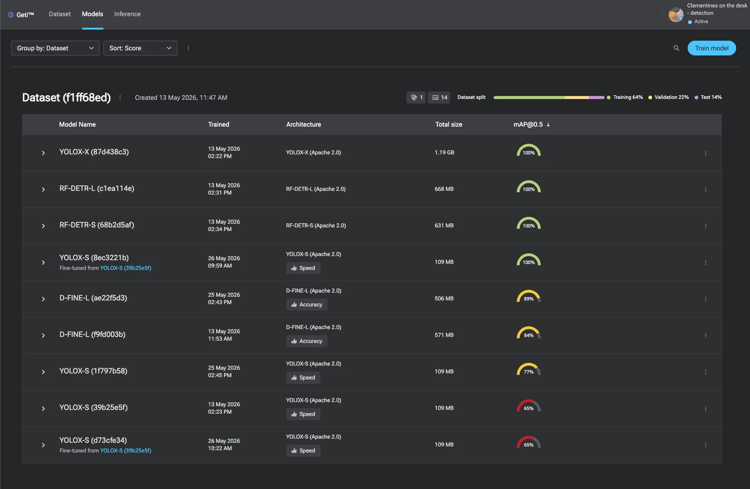The height and width of the screenshot is (489, 750).
Task: Click the Dataset split progress bar
Action: click(x=549, y=98)
